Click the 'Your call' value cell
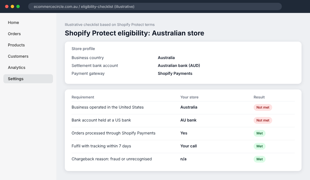The image size is (310, 180). click(x=189, y=146)
